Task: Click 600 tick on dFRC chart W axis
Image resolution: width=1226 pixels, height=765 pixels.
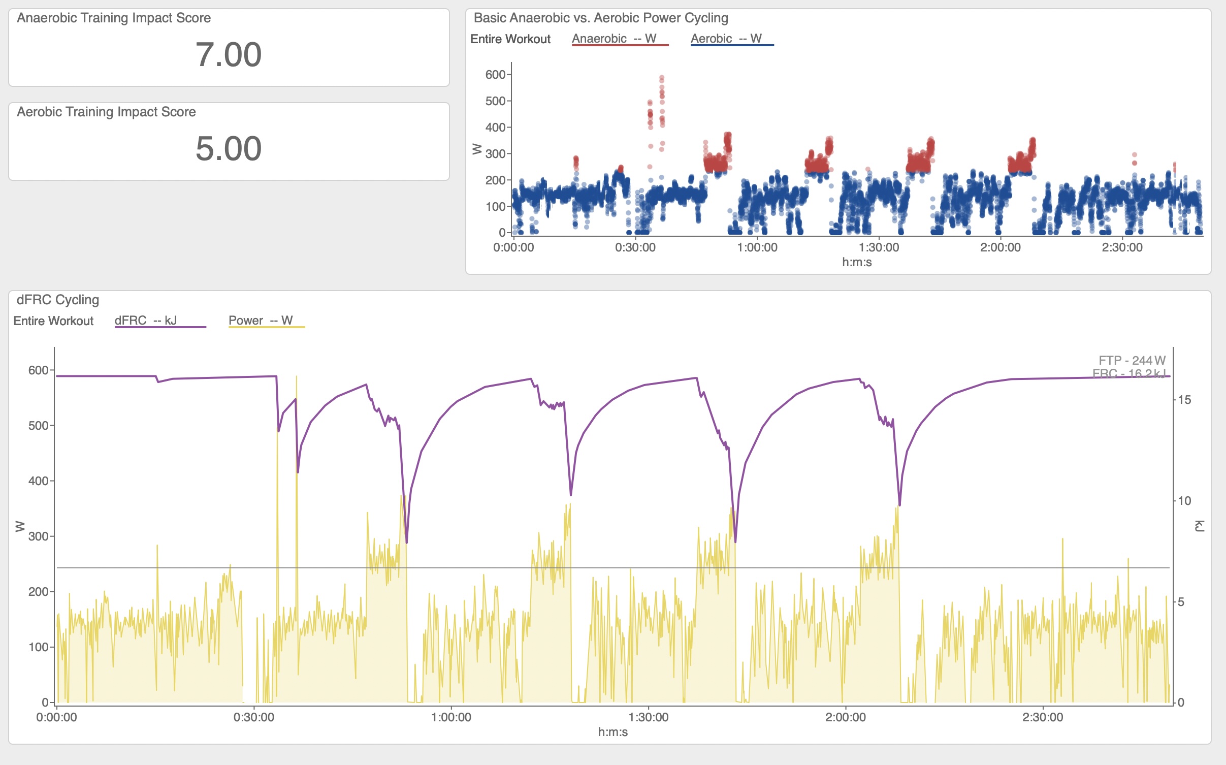Action: [38, 370]
